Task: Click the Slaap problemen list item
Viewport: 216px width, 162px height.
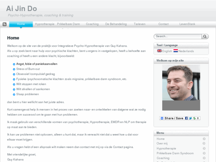Action: click(28, 94)
